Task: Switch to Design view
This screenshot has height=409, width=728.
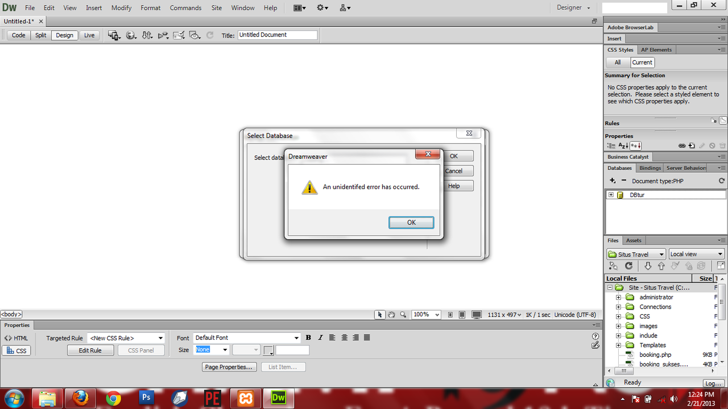Action: 64,35
